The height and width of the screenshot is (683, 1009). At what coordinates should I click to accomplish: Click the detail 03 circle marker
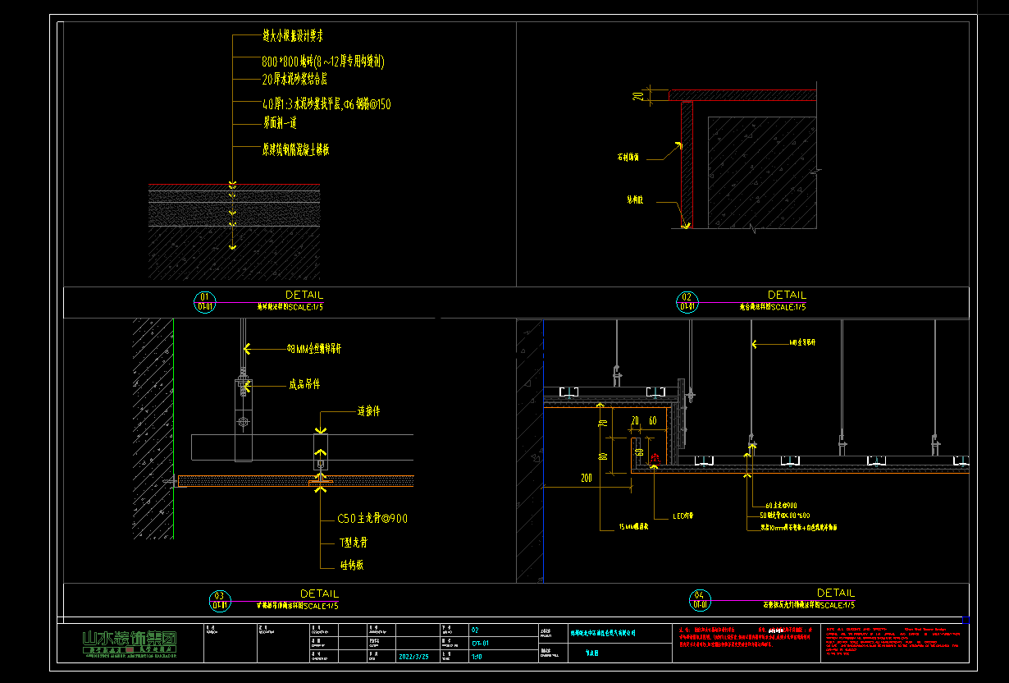[x=219, y=601]
